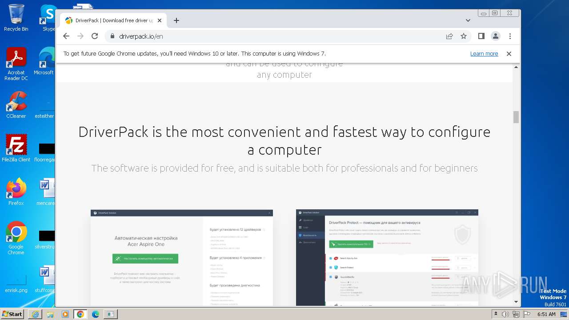
Task: Open the Recycle Bin icon
Action: (x=16, y=18)
